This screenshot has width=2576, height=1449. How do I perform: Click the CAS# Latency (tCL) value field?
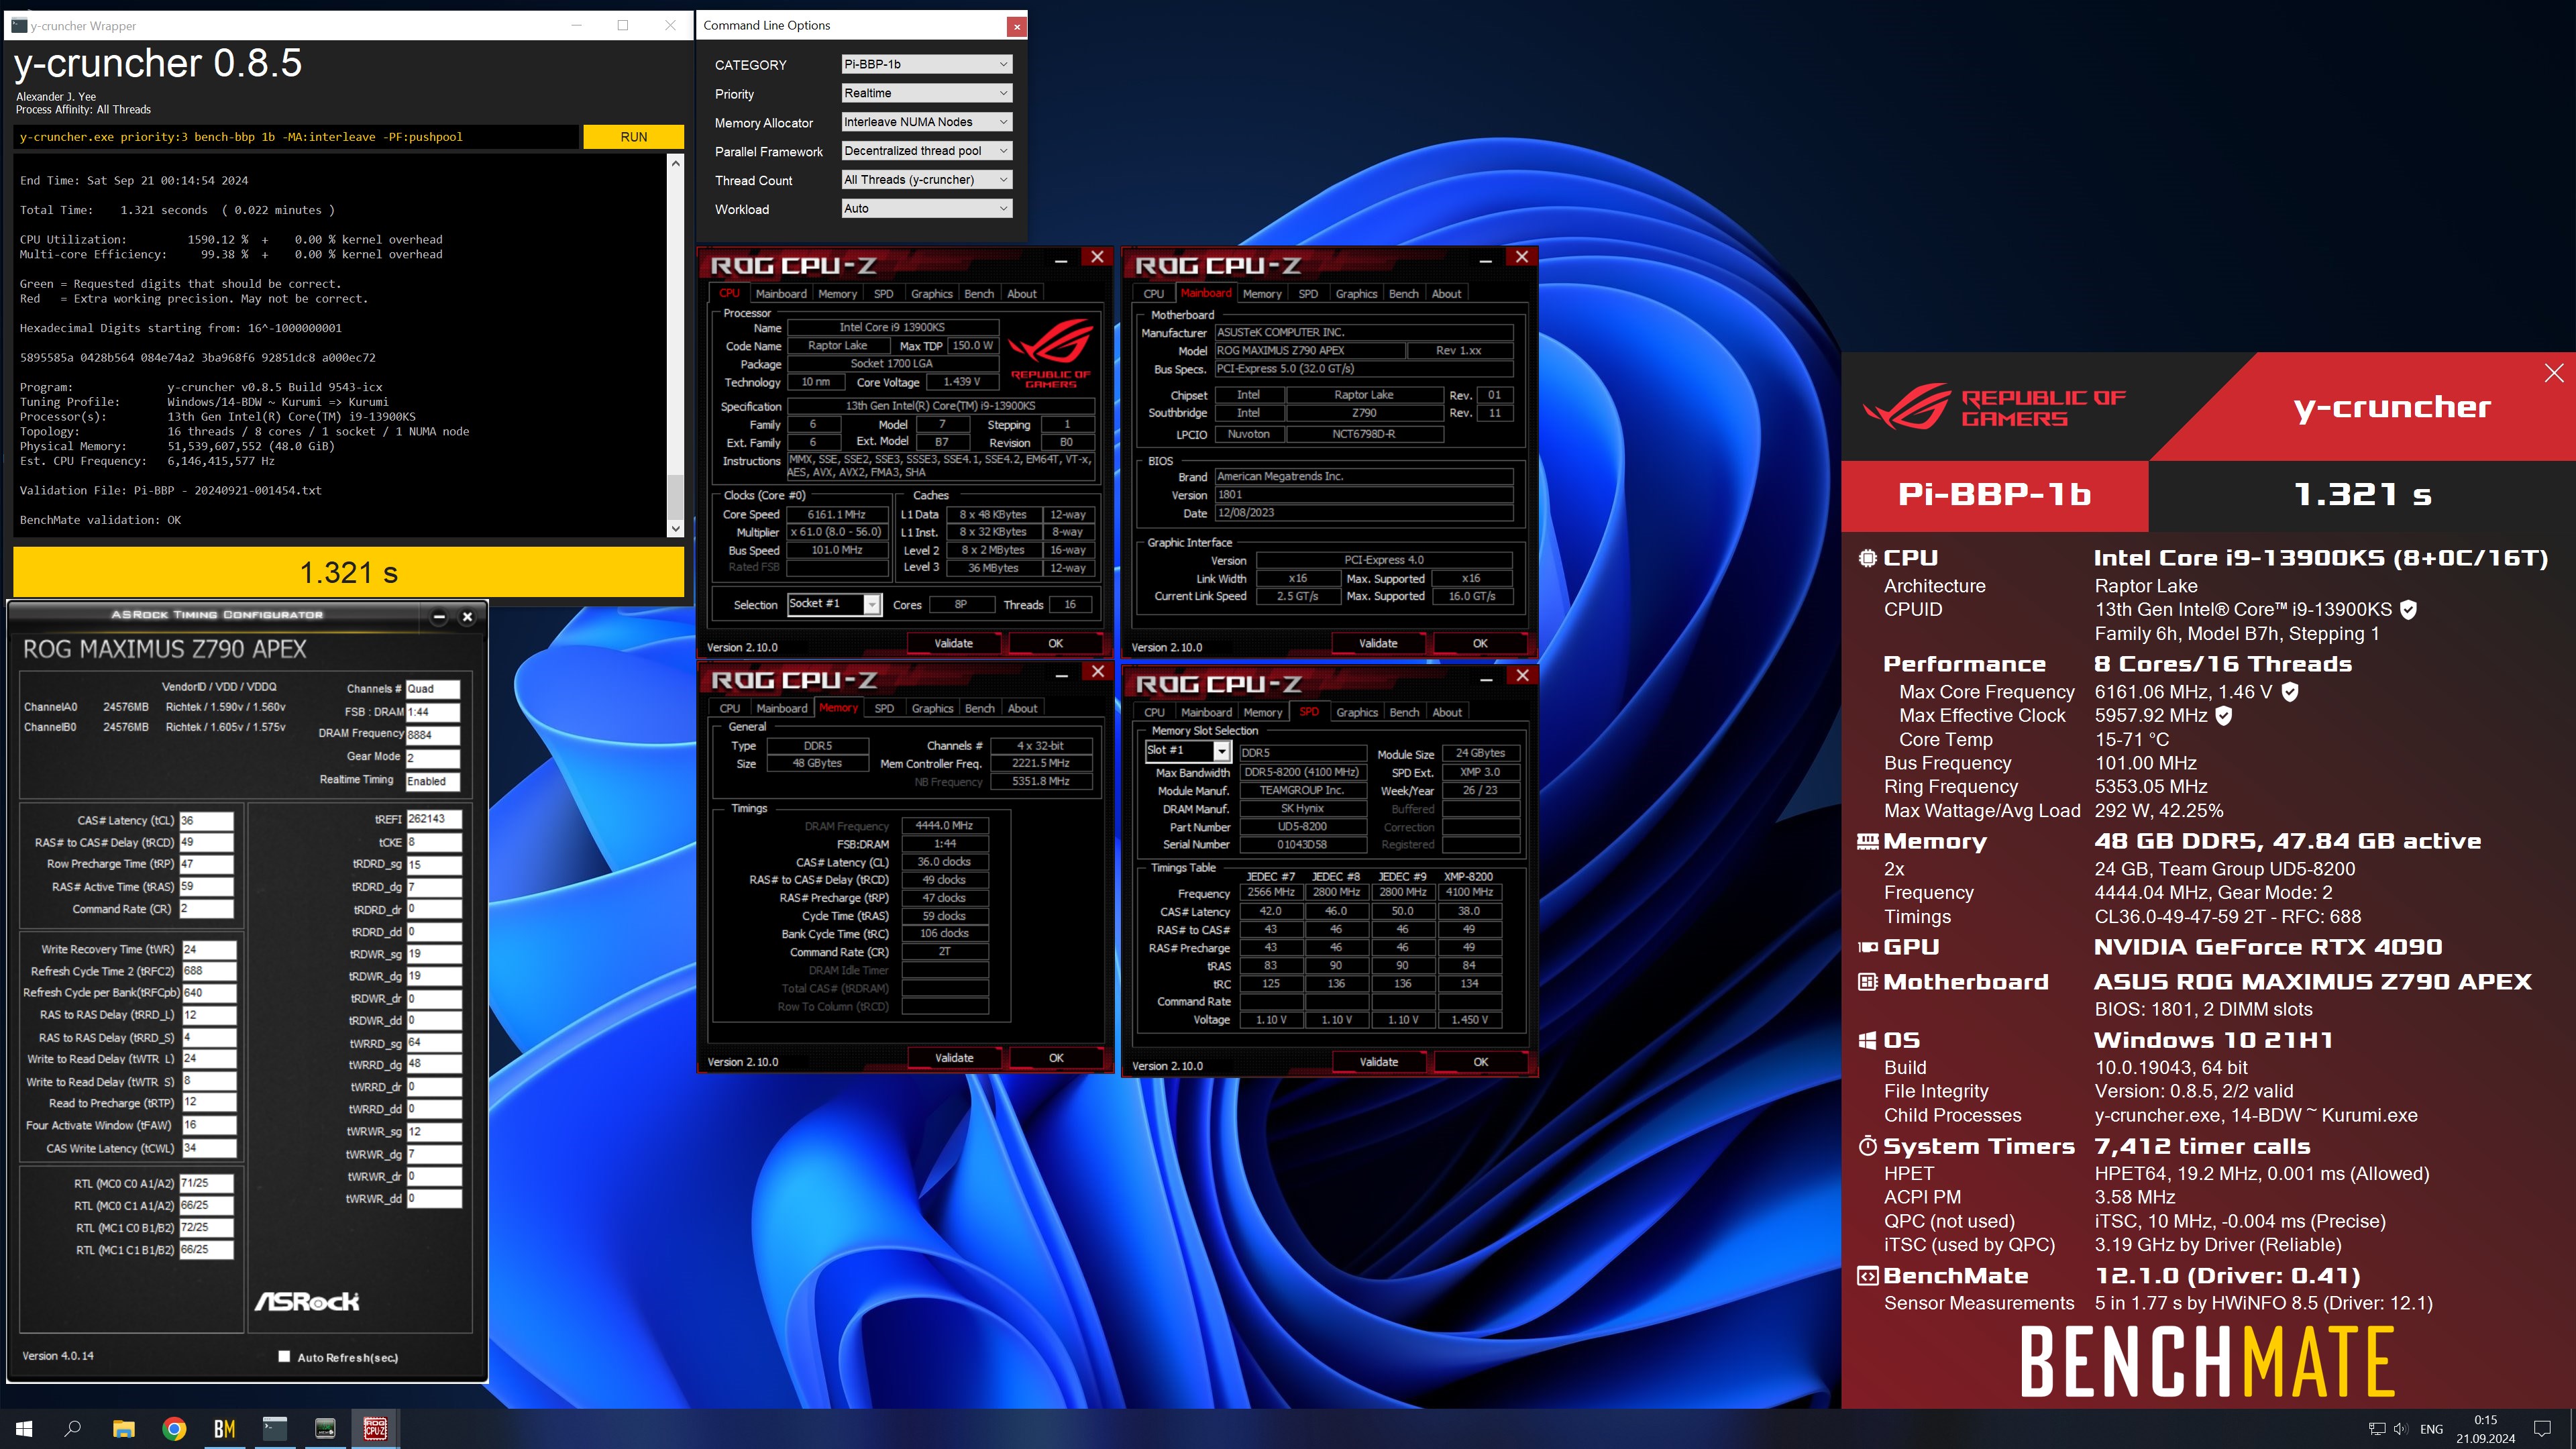tap(206, 821)
